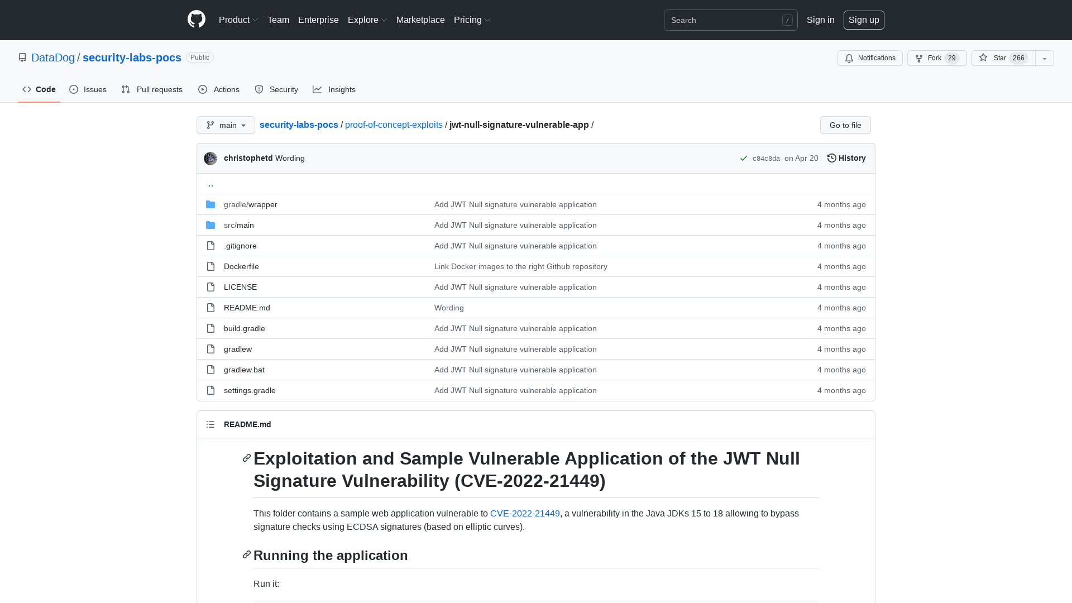Click the green commit status checkmark

(x=744, y=159)
